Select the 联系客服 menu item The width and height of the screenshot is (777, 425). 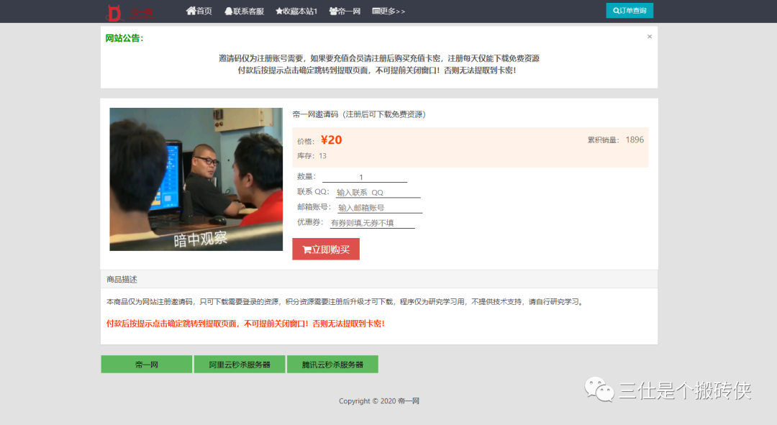point(244,12)
